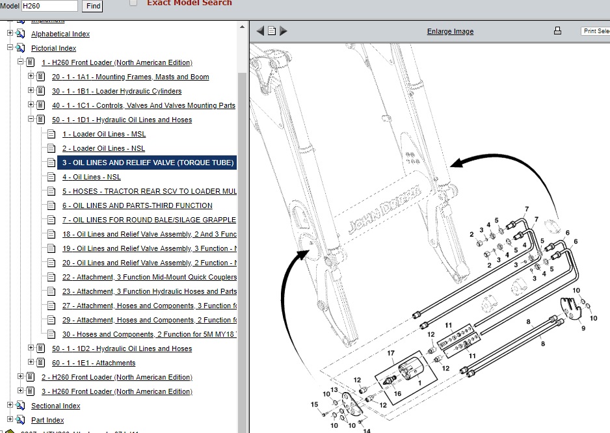This screenshot has width=610, height=433.
Task: Open the Pictorial Index link
Action: click(x=54, y=48)
